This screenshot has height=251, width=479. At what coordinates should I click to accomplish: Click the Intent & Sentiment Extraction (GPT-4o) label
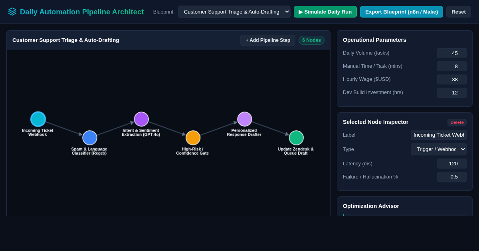[x=141, y=133]
